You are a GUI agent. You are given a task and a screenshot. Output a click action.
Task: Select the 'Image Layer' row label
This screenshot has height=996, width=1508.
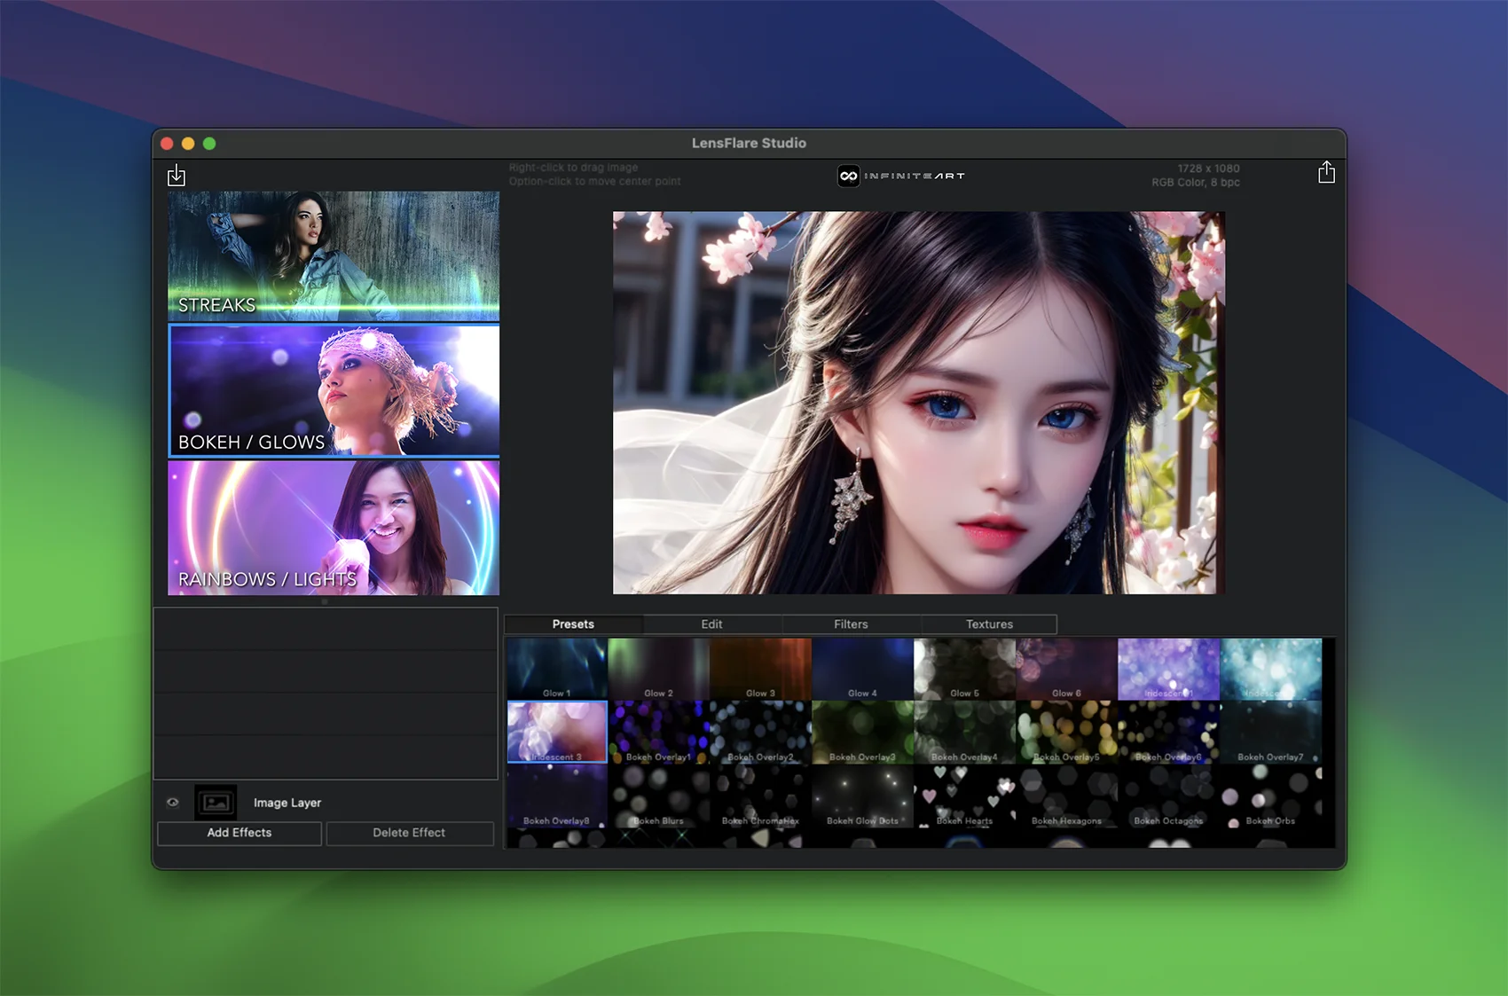[x=287, y=803]
